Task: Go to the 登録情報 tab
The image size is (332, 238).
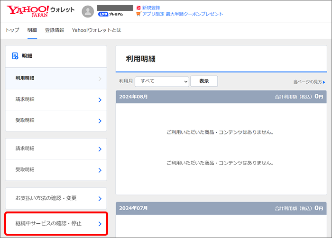Action: point(55,30)
